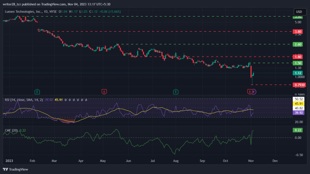Open the USD currency selector
The width and height of the screenshot is (310, 174).
point(300,12)
